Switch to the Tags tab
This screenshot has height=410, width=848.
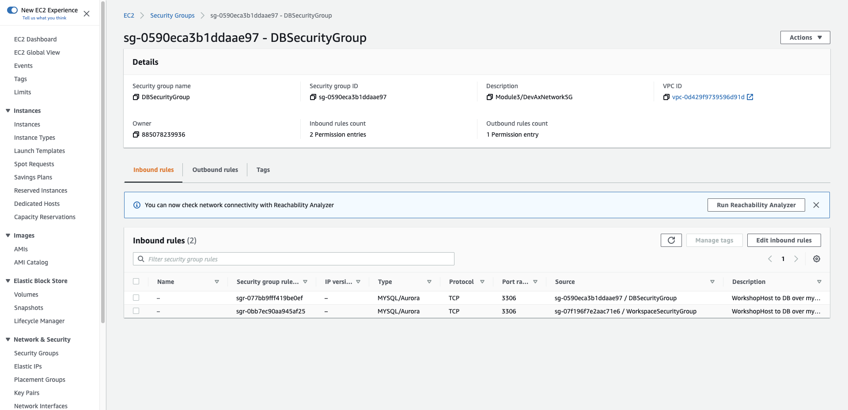click(x=263, y=170)
